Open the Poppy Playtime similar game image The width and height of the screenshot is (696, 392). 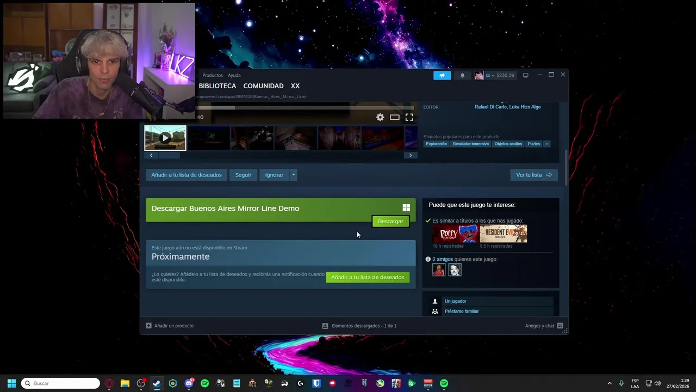[x=456, y=234]
